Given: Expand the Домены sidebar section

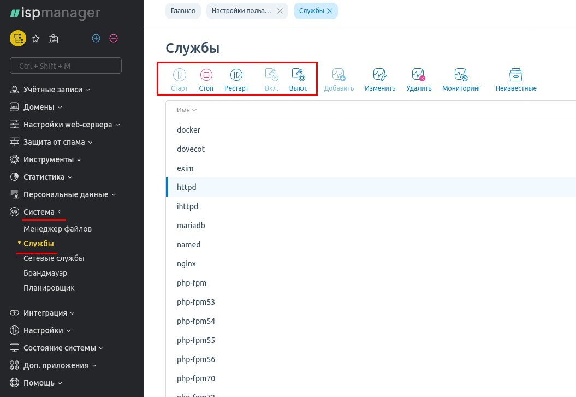Looking at the screenshot, I should 39,107.
